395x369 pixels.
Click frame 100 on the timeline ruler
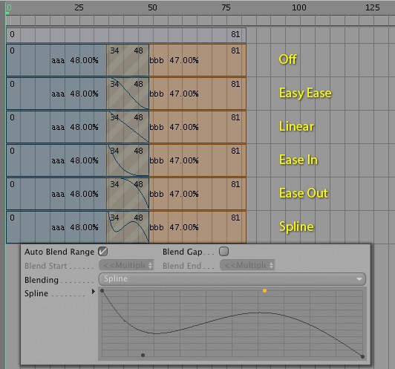pos(299,7)
